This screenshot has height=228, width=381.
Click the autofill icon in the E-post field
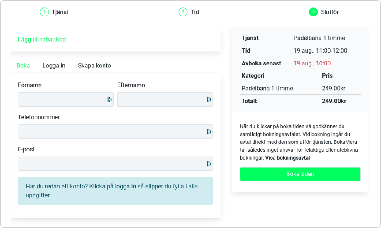click(x=209, y=164)
